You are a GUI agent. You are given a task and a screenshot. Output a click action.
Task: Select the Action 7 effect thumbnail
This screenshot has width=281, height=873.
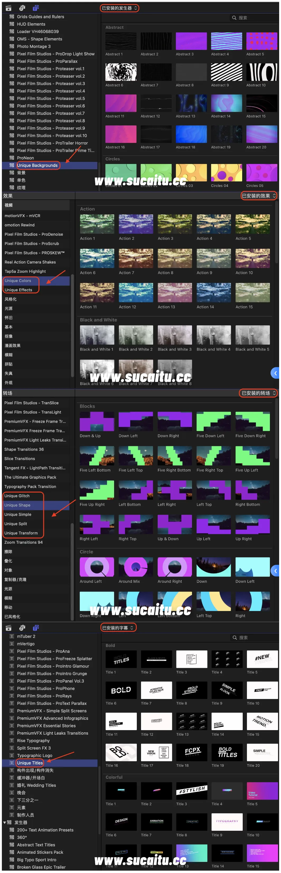point(136,258)
